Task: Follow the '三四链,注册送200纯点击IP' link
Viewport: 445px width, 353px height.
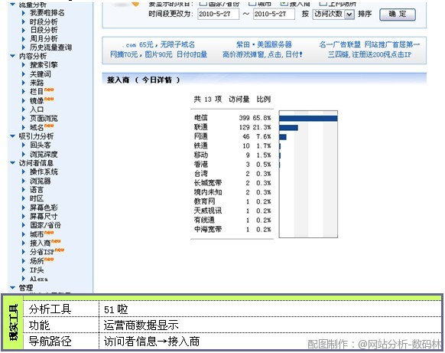Action: click(x=369, y=54)
